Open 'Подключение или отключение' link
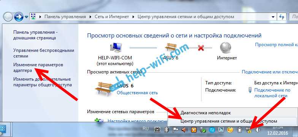 click(x=270, y=72)
